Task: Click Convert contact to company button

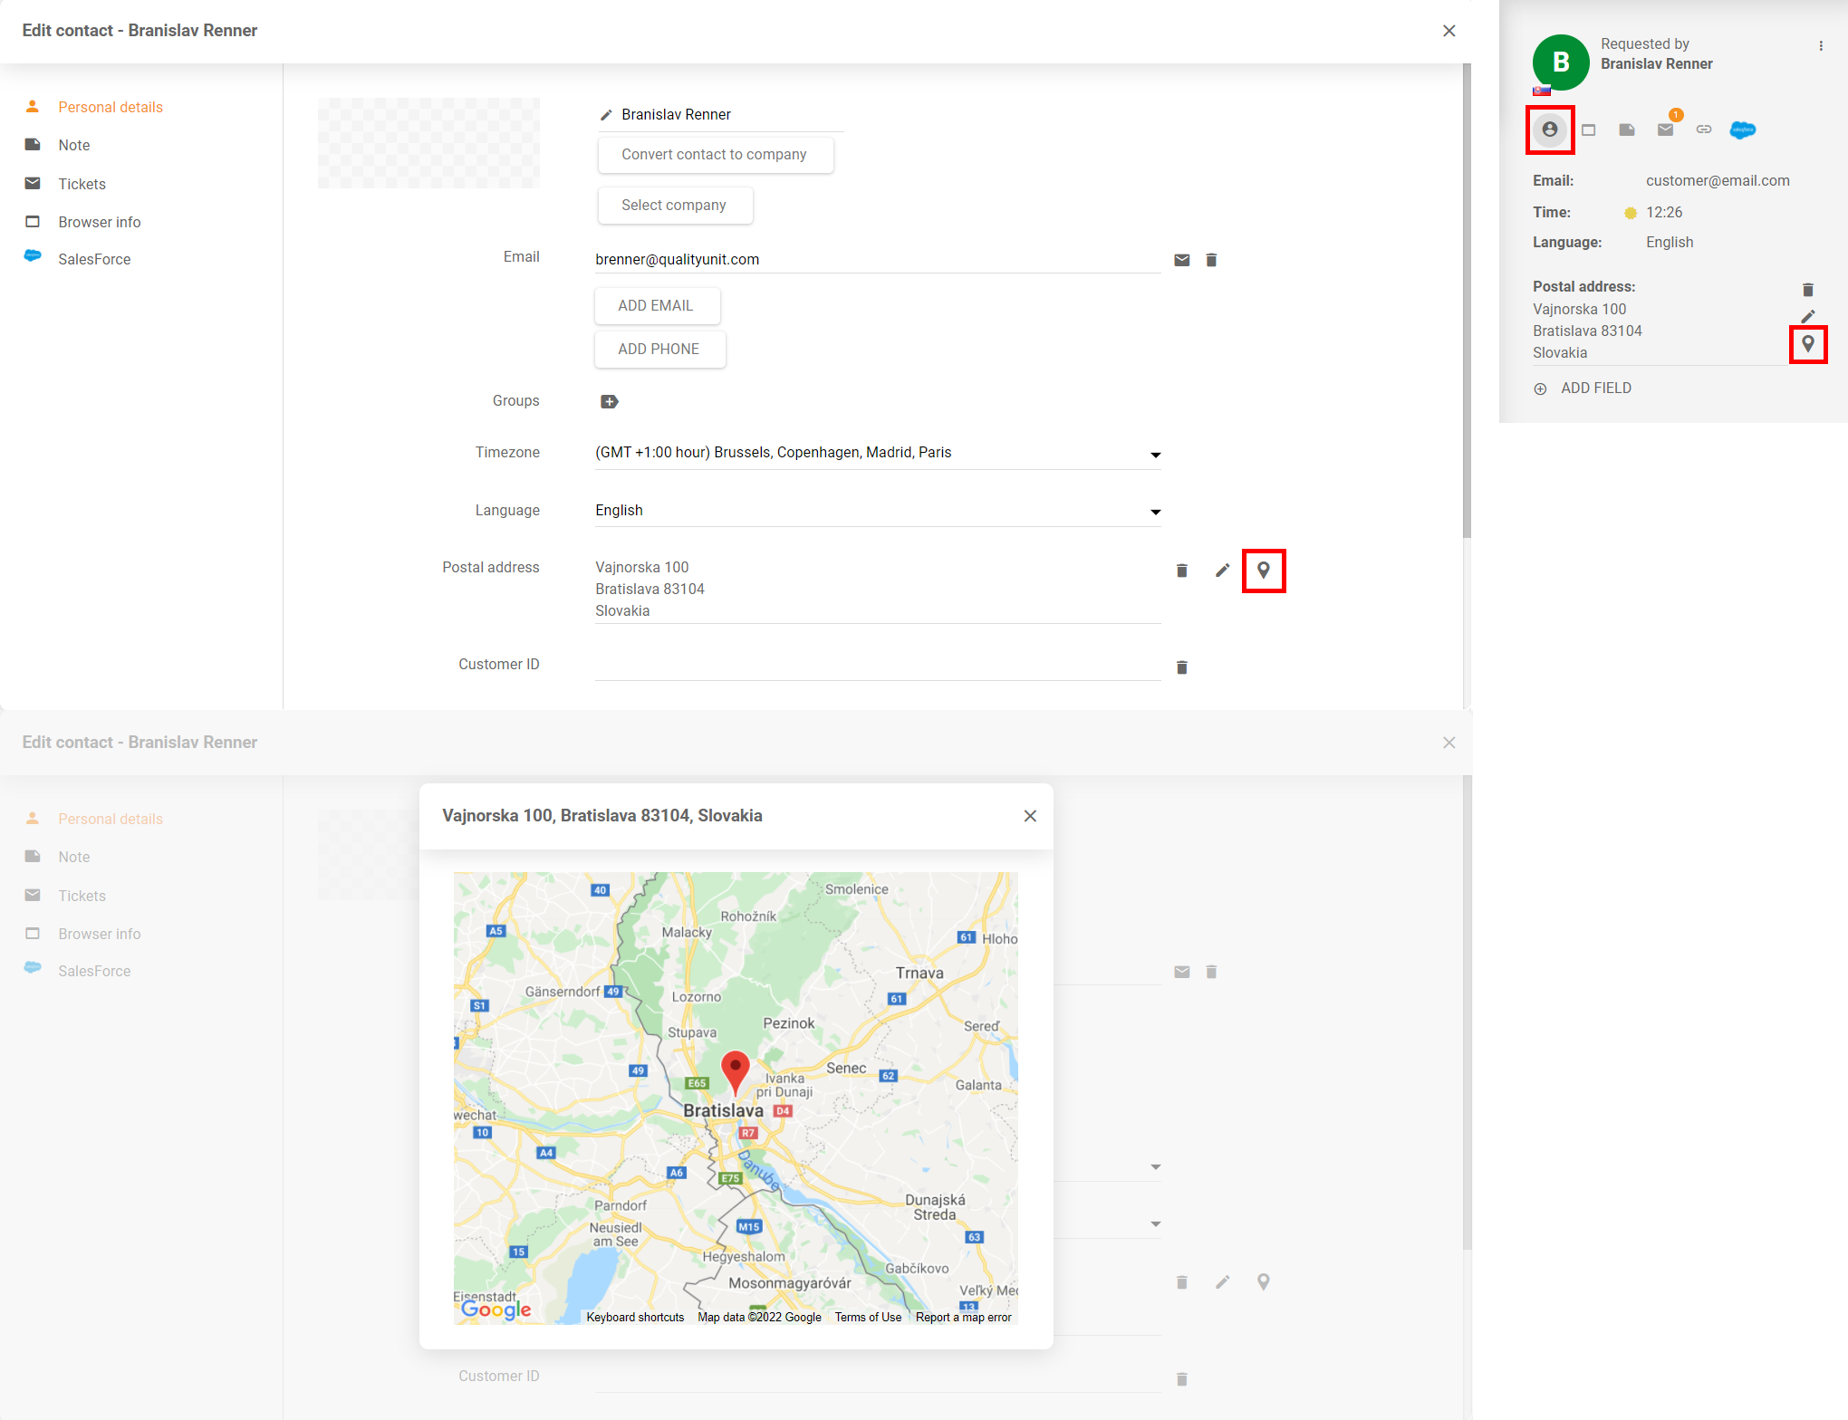Action: pos(714,154)
